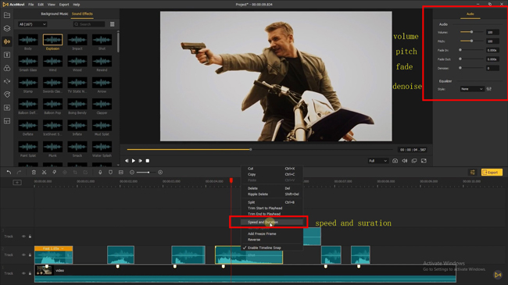Toggle visibility of the bottom video track
The width and height of the screenshot is (508, 285).
tap(23, 273)
